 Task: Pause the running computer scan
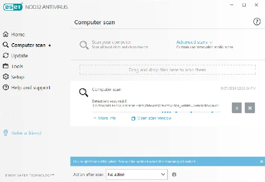[x=236, y=108]
